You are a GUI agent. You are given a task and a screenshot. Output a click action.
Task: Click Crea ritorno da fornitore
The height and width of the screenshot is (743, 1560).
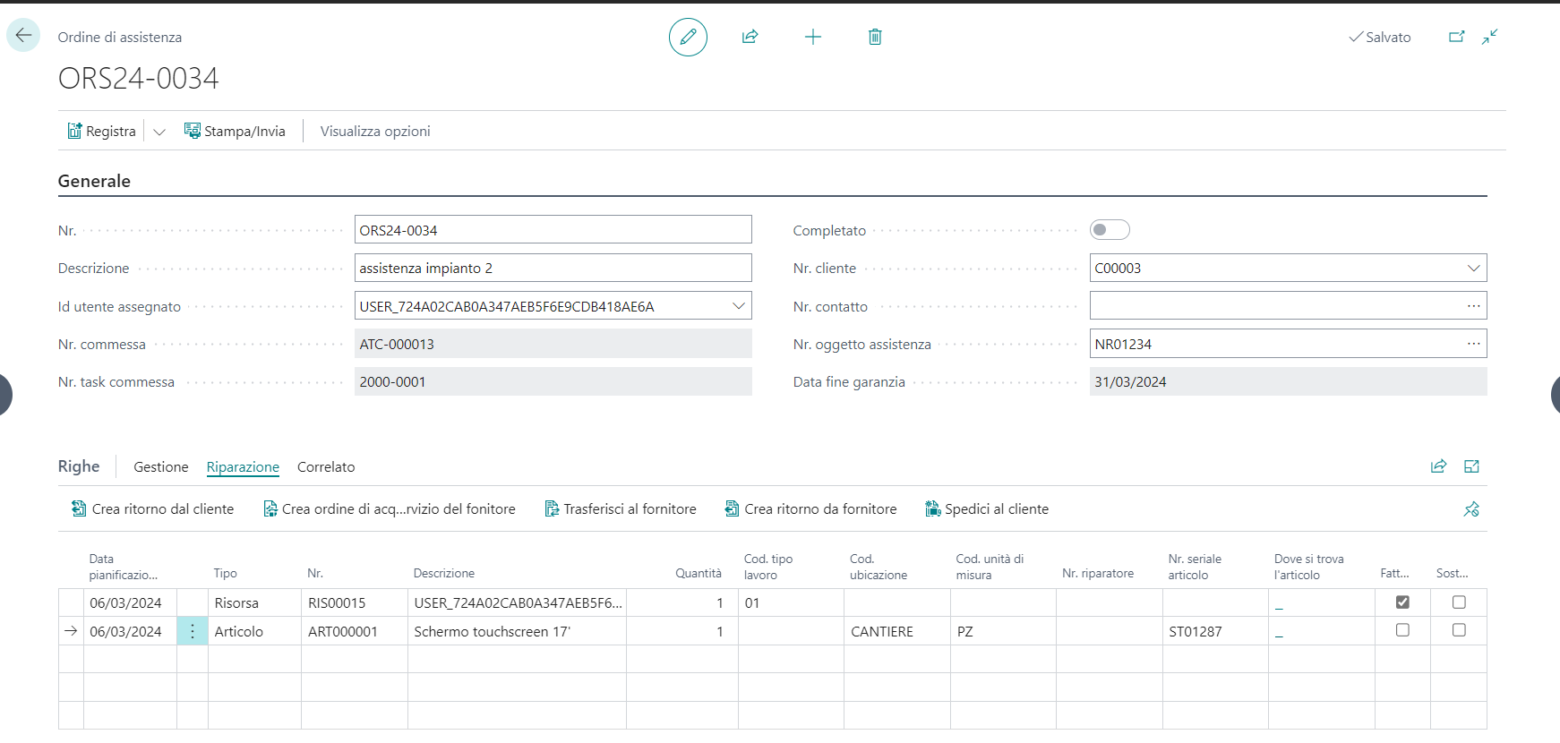[x=810, y=508]
